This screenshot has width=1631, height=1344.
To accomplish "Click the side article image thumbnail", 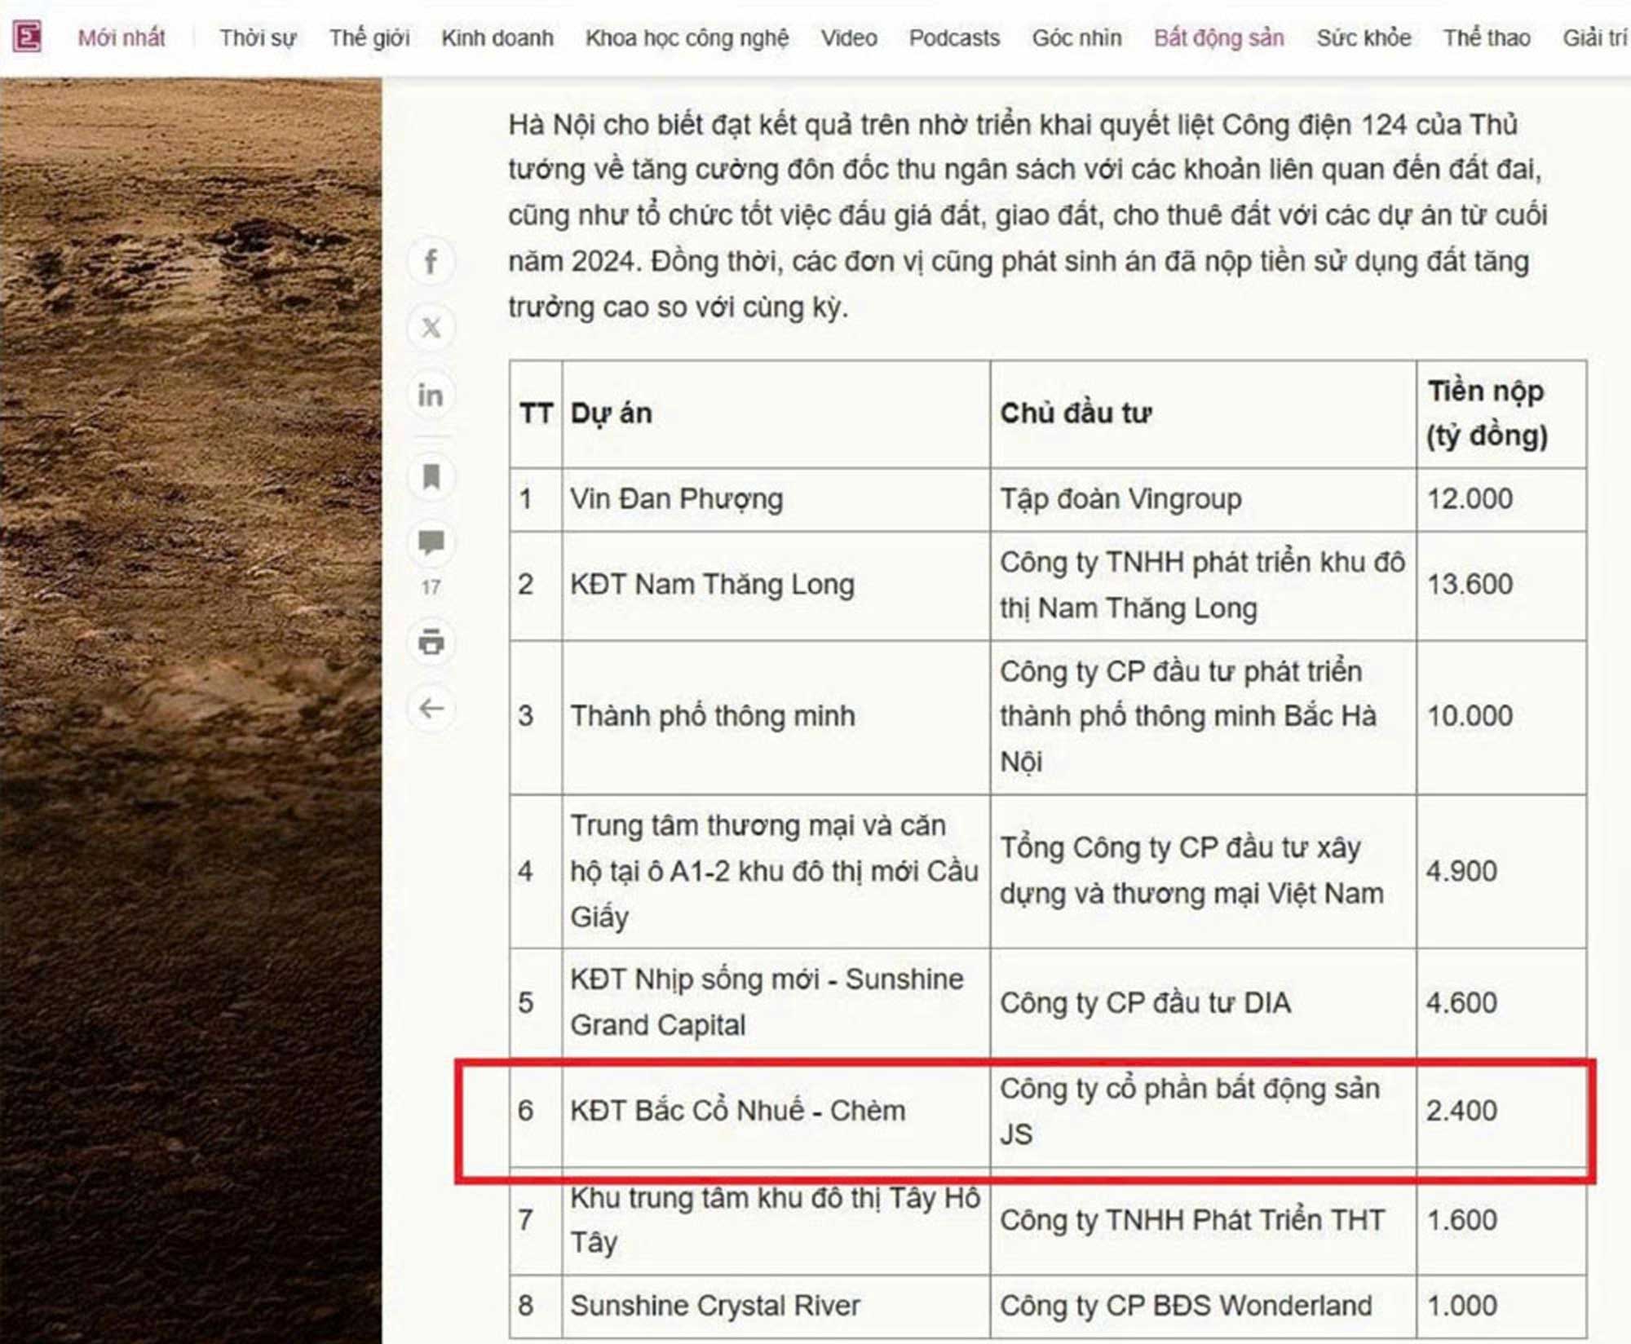I will (x=191, y=710).
